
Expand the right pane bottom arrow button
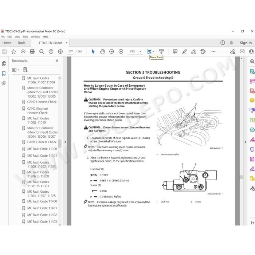pos(252,223)
